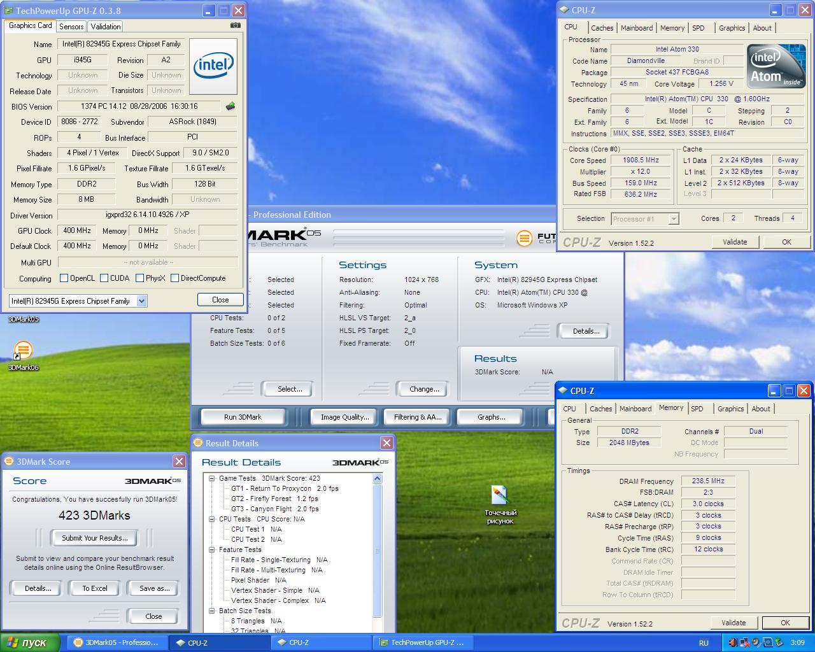The width and height of the screenshot is (815, 652).
Task: Click the Result Details scrollbar up arrow
Action: (x=377, y=478)
